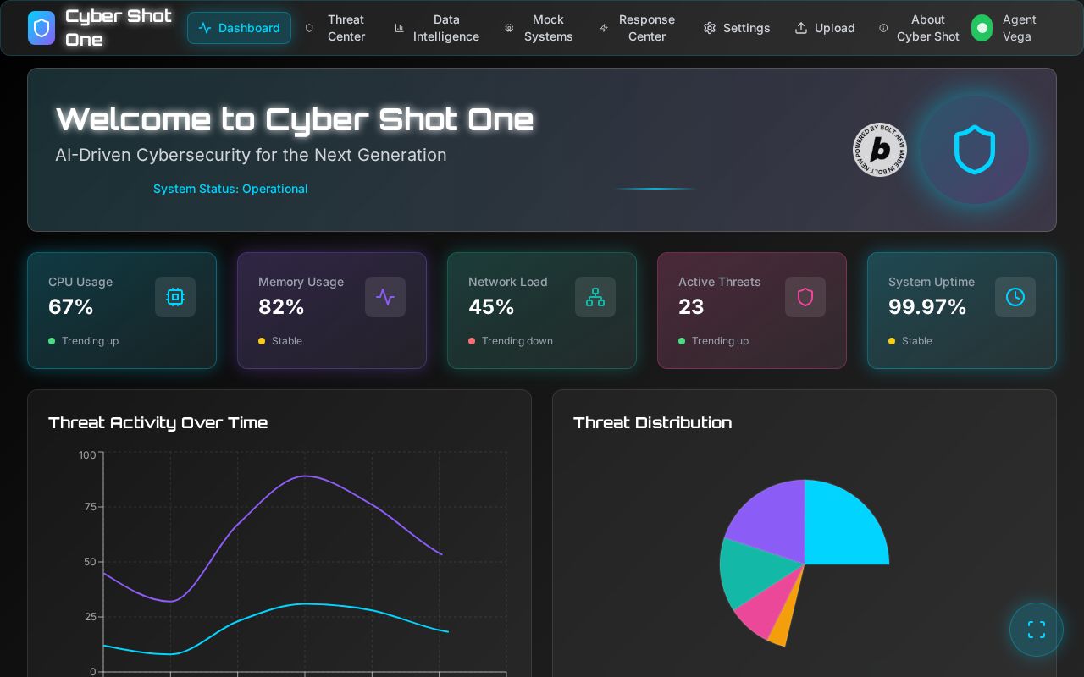Screen dimensions: 1084x677
Task: Select the Memory Usage 82% value
Action: (281, 307)
